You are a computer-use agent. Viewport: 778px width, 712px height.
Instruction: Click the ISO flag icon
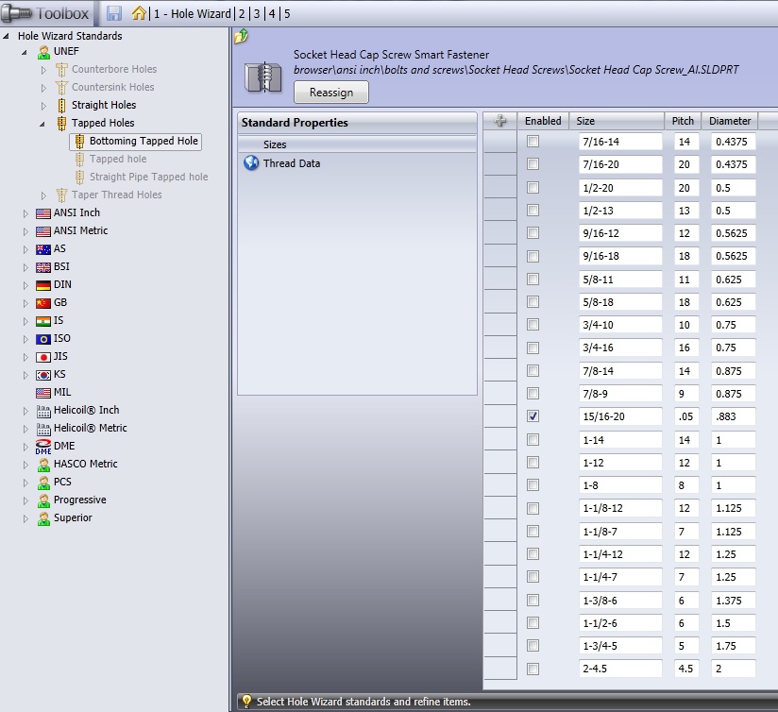(43, 339)
